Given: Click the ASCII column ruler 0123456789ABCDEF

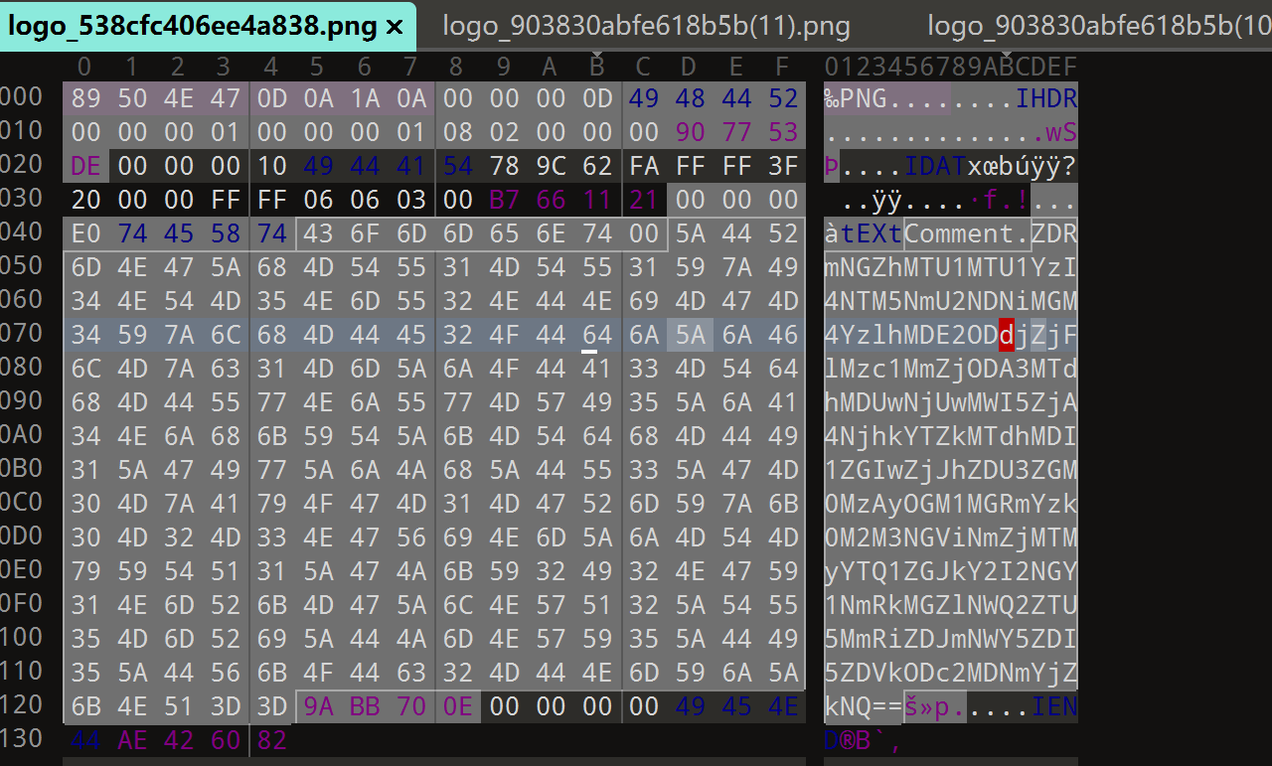Looking at the screenshot, I should pyautogui.click(x=950, y=68).
